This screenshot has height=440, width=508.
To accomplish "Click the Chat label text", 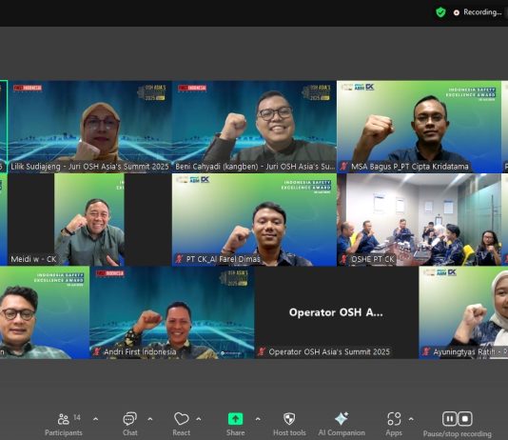I will [130, 433].
